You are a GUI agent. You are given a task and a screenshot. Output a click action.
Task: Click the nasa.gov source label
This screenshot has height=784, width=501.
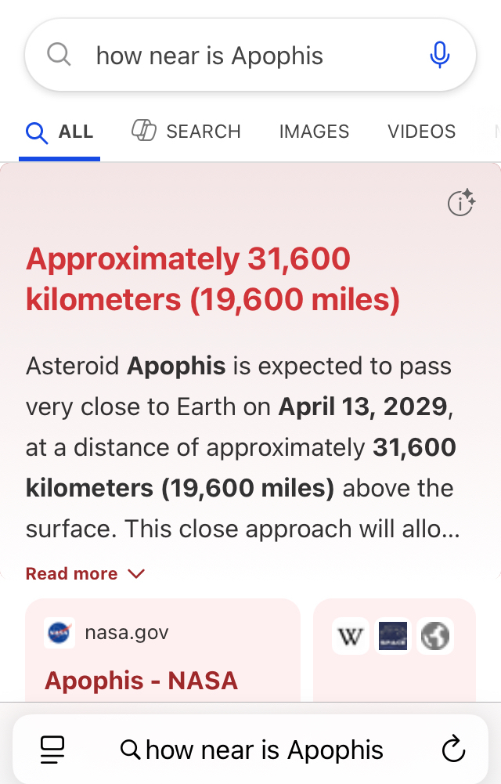126,632
